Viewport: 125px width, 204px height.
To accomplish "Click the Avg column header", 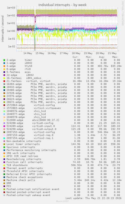I will [x=102, y=57].
